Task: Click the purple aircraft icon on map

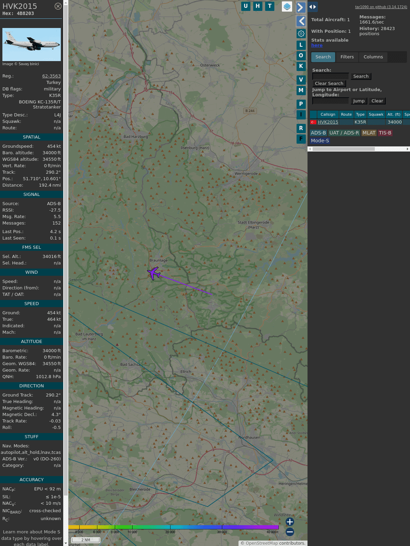Action: pyautogui.click(x=154, y=273)
